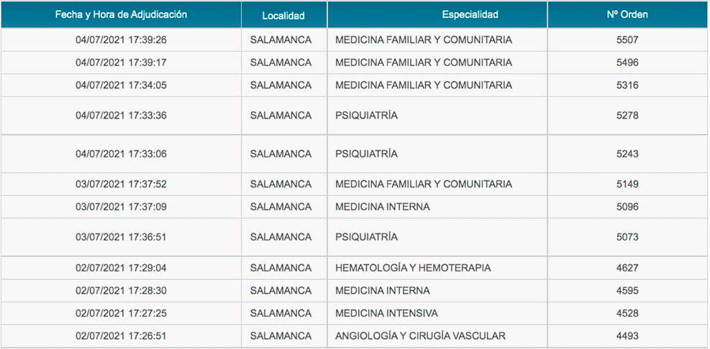Select the 04/07/2021 17:33:06 date cell
This screenshot has height=349, width=710.
tap(121, 154)
